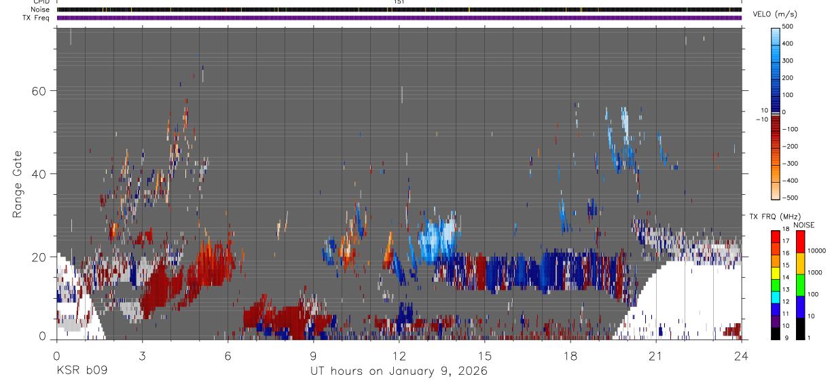
Task: Click the yellow segment of TX FRQ color bar
Action: click(776, 272)
